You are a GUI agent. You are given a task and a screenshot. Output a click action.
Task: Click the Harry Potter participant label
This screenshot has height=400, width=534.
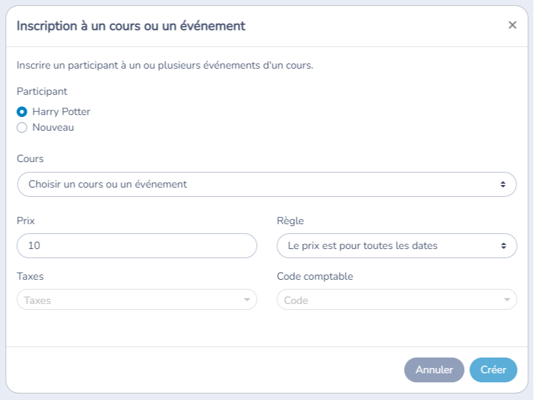tap(61, 112)
